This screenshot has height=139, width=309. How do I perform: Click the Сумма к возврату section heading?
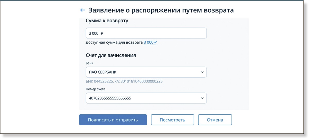point(107,21)
